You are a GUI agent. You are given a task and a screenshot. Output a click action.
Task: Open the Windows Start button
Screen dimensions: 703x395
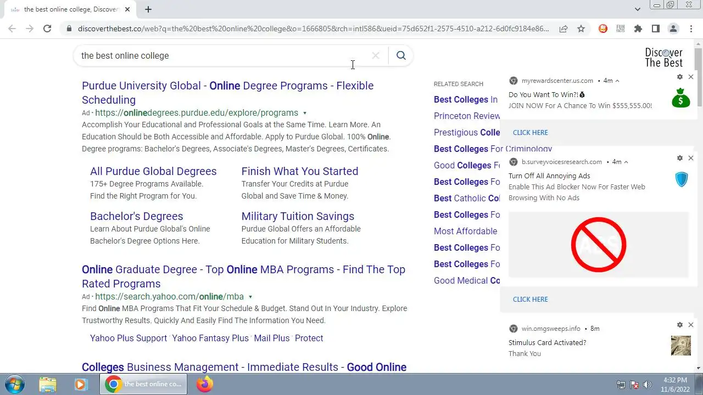(15, 384)
